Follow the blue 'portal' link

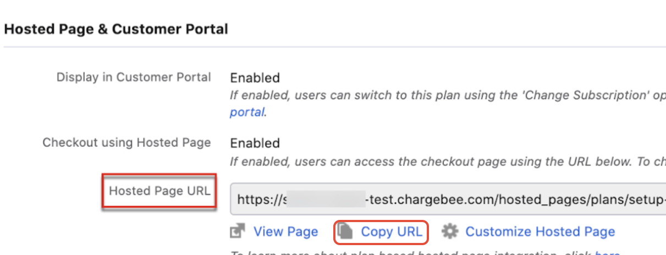point(247,112)
